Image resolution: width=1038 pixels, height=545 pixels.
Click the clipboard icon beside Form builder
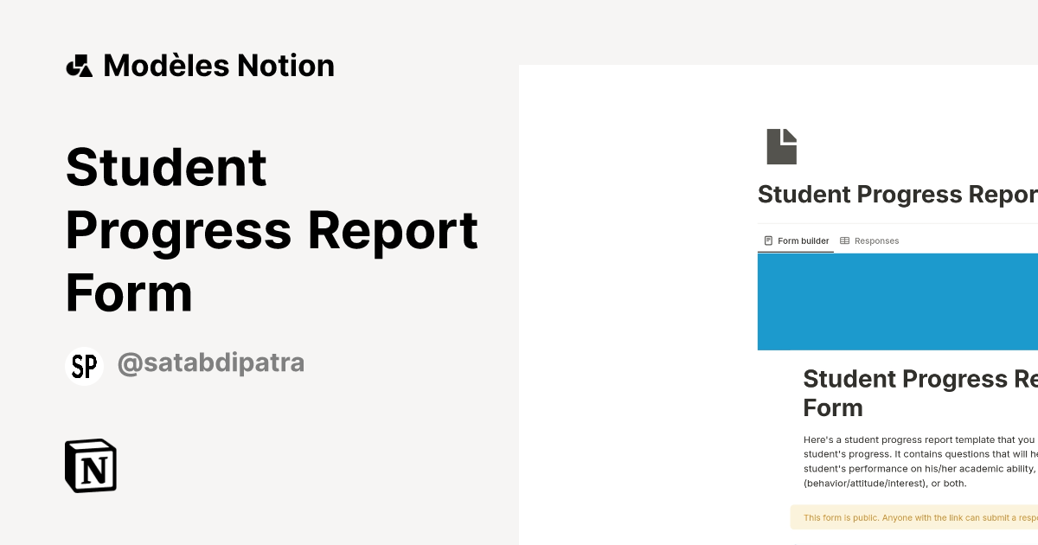tap(768, 240)
